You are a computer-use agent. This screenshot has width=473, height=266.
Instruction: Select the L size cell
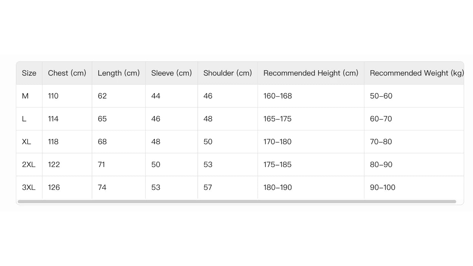[x=24, y=119]
